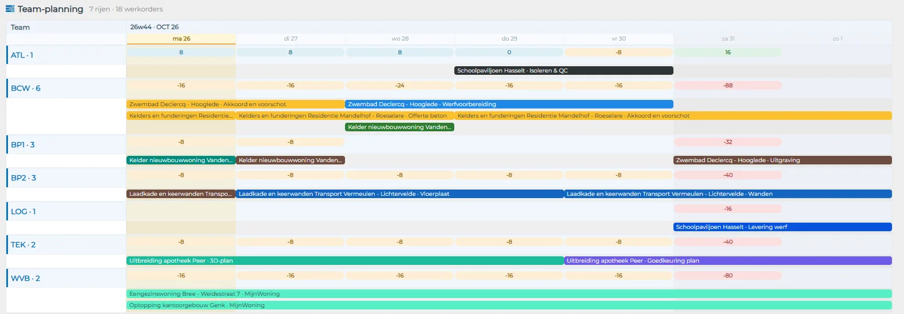
Task: Open Optopping kantoorgebouw Genk bar
Action: 509,305
